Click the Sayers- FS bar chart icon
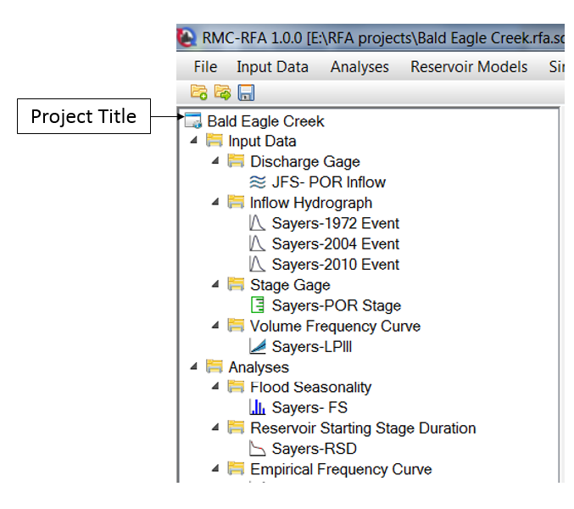 [258, 407]
